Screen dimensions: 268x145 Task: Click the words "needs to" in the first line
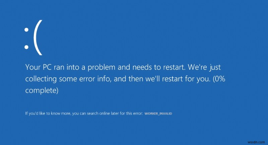click(x=146, y=67)
